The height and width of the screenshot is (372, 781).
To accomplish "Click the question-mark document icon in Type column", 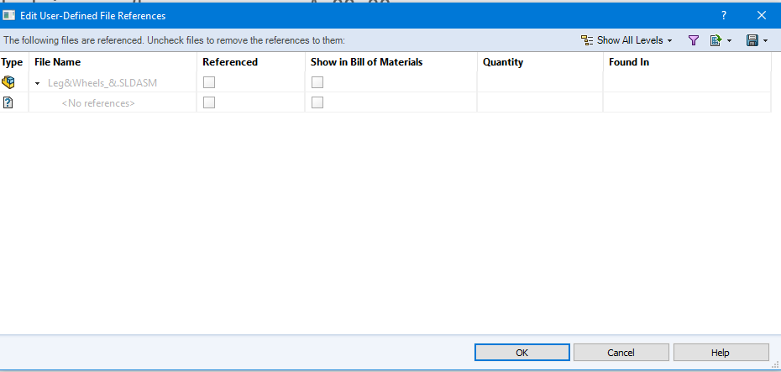I will [x=8, y=102].
